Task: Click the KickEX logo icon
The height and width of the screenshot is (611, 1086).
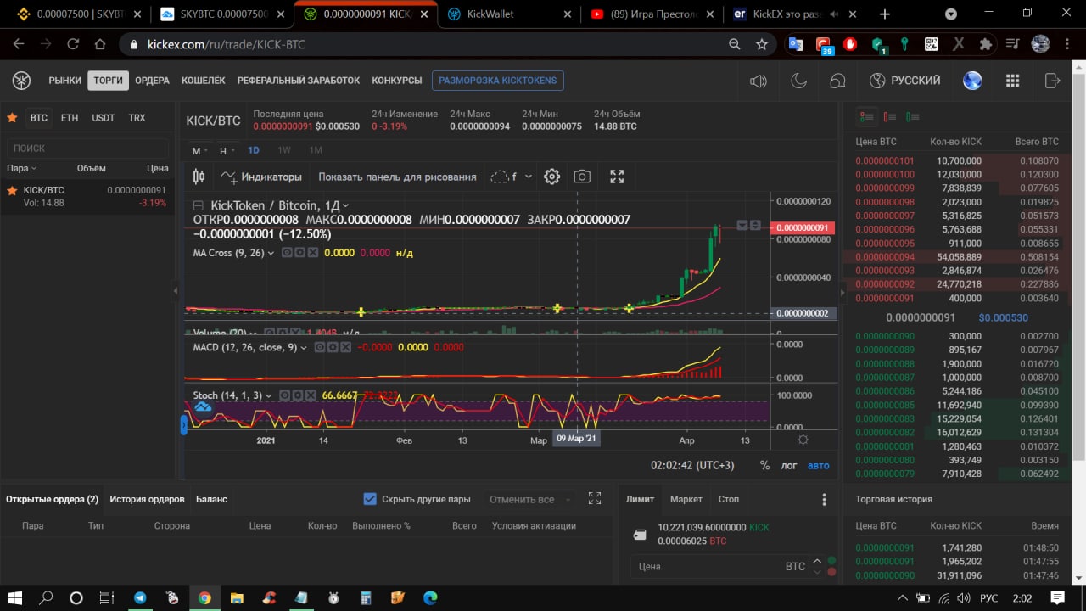Action: point(21,81)
